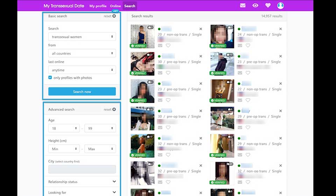Open messages envelope icon in header
336x196 pixels.
coord(243,6)
